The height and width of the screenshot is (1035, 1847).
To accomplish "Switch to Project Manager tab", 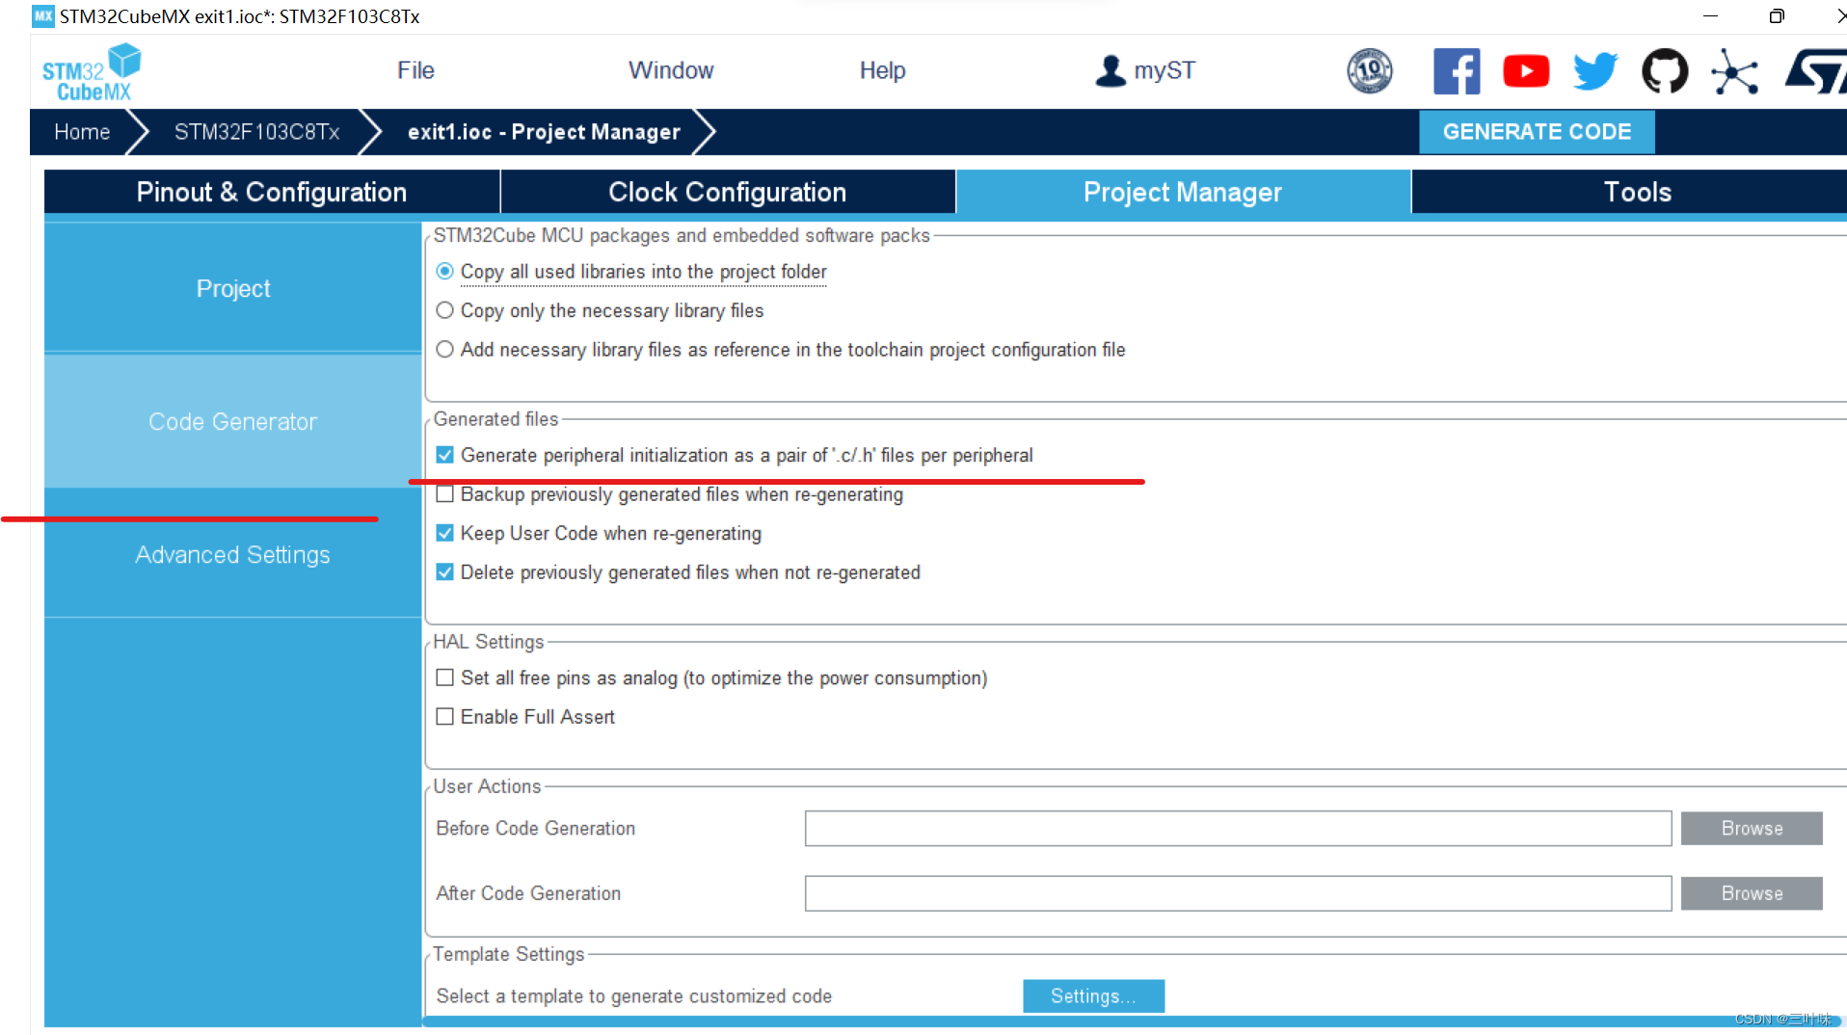I will click(x=1183, y=192).
